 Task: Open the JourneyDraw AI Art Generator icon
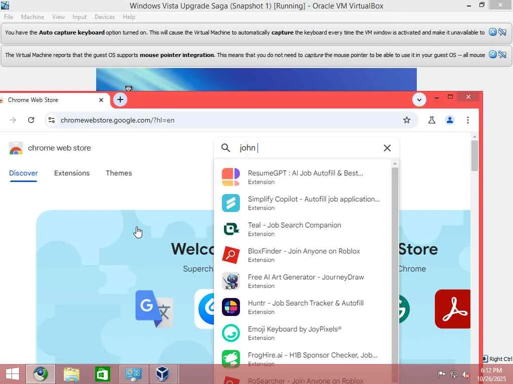click(x=230, y=281)
